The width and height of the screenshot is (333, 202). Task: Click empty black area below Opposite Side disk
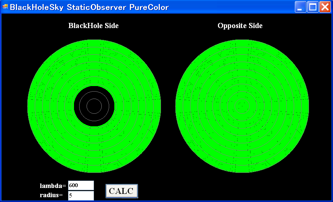click(242, 186)
